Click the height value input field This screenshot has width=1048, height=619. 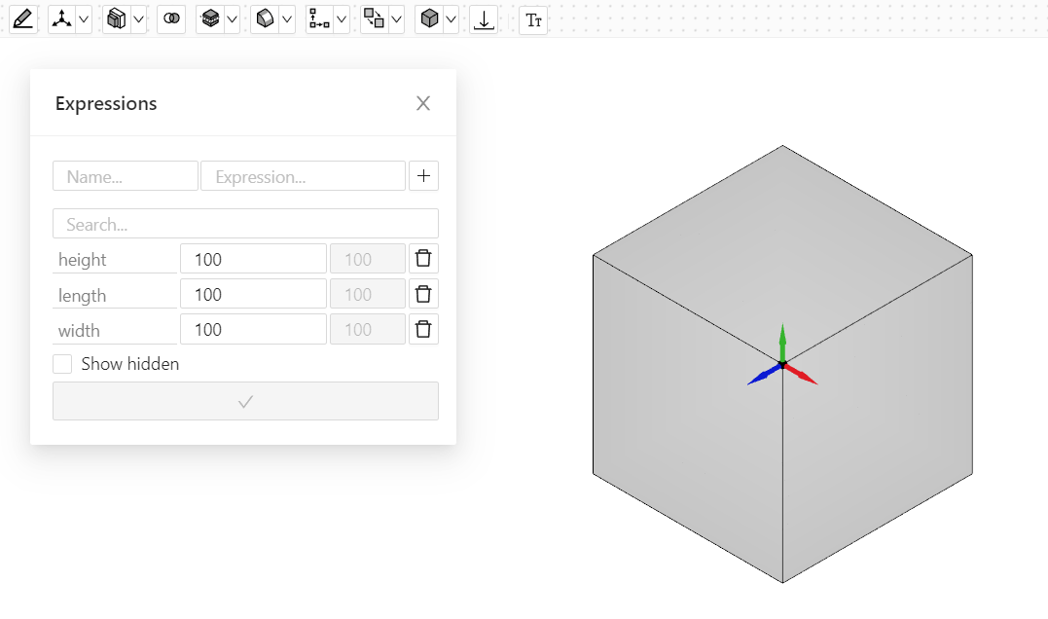[253, 259]
